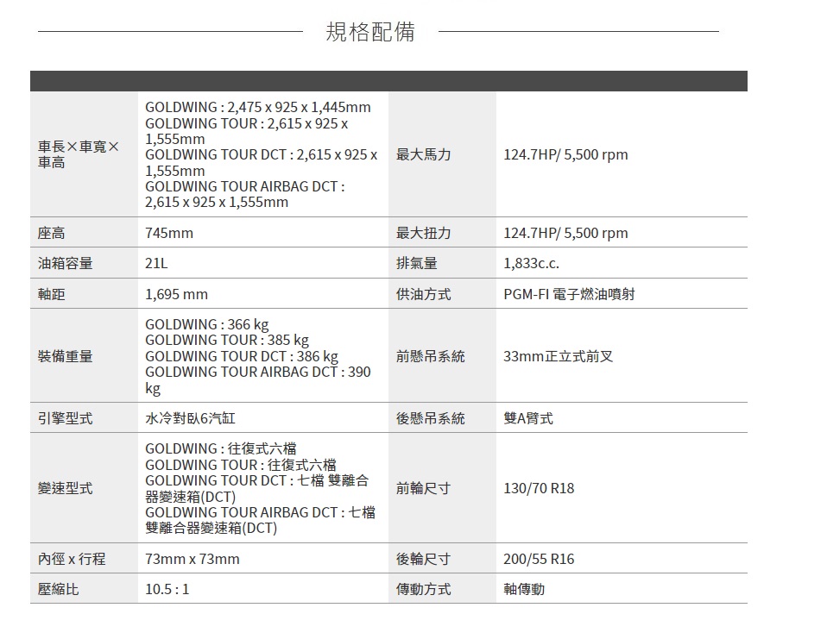The image size is (827, 639).
Task: Select the 排氣量 label
Action: tap(417, 263)
